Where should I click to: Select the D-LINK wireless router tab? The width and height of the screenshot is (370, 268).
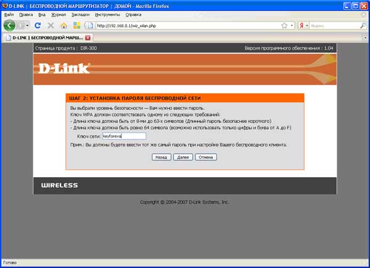(47, 38)
